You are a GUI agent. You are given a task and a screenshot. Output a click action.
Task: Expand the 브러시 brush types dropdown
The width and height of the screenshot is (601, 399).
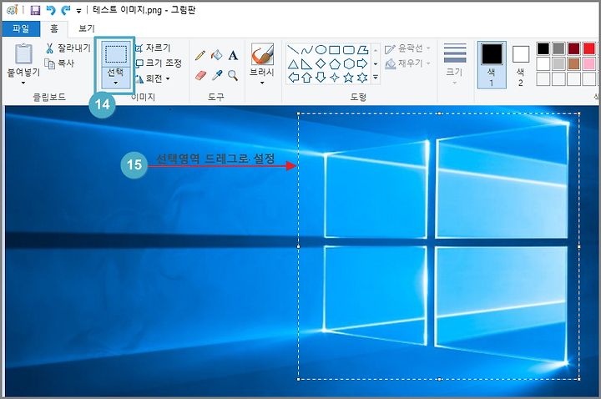pyautogui.click(x=262, y=83)
